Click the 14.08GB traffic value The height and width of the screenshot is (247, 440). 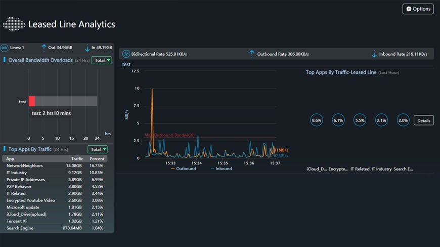[74, 166]
